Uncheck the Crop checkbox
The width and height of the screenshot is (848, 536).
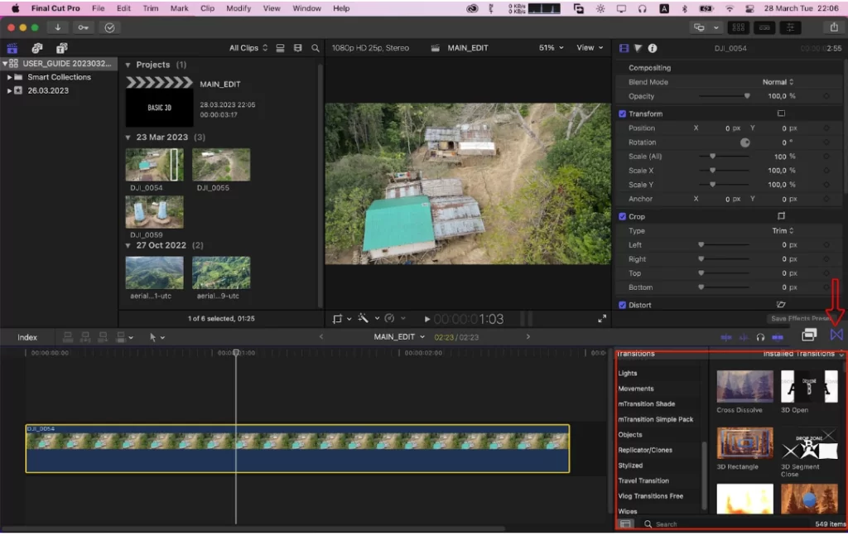click(622, 216)
